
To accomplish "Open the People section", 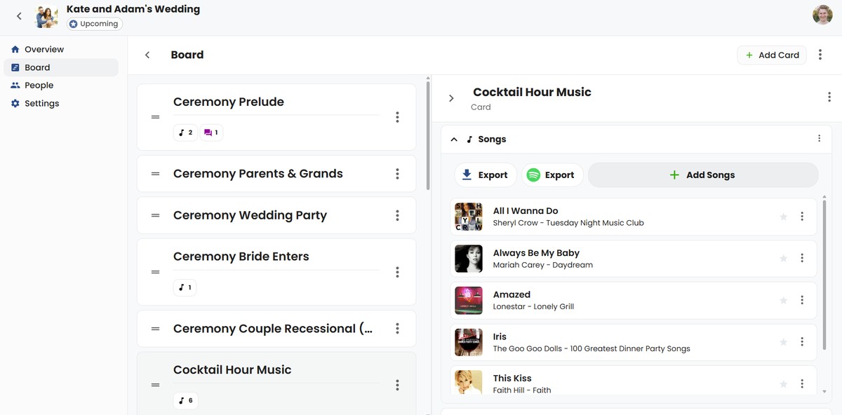I will pyautogui.click(x=61, y=85).
